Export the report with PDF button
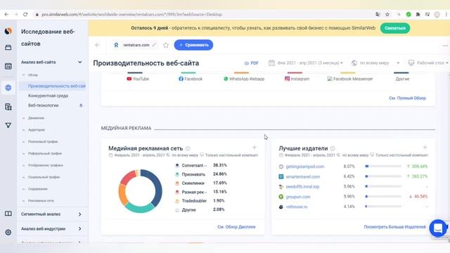The height and width of the screenshot is (253, 450). pos(252,63)
